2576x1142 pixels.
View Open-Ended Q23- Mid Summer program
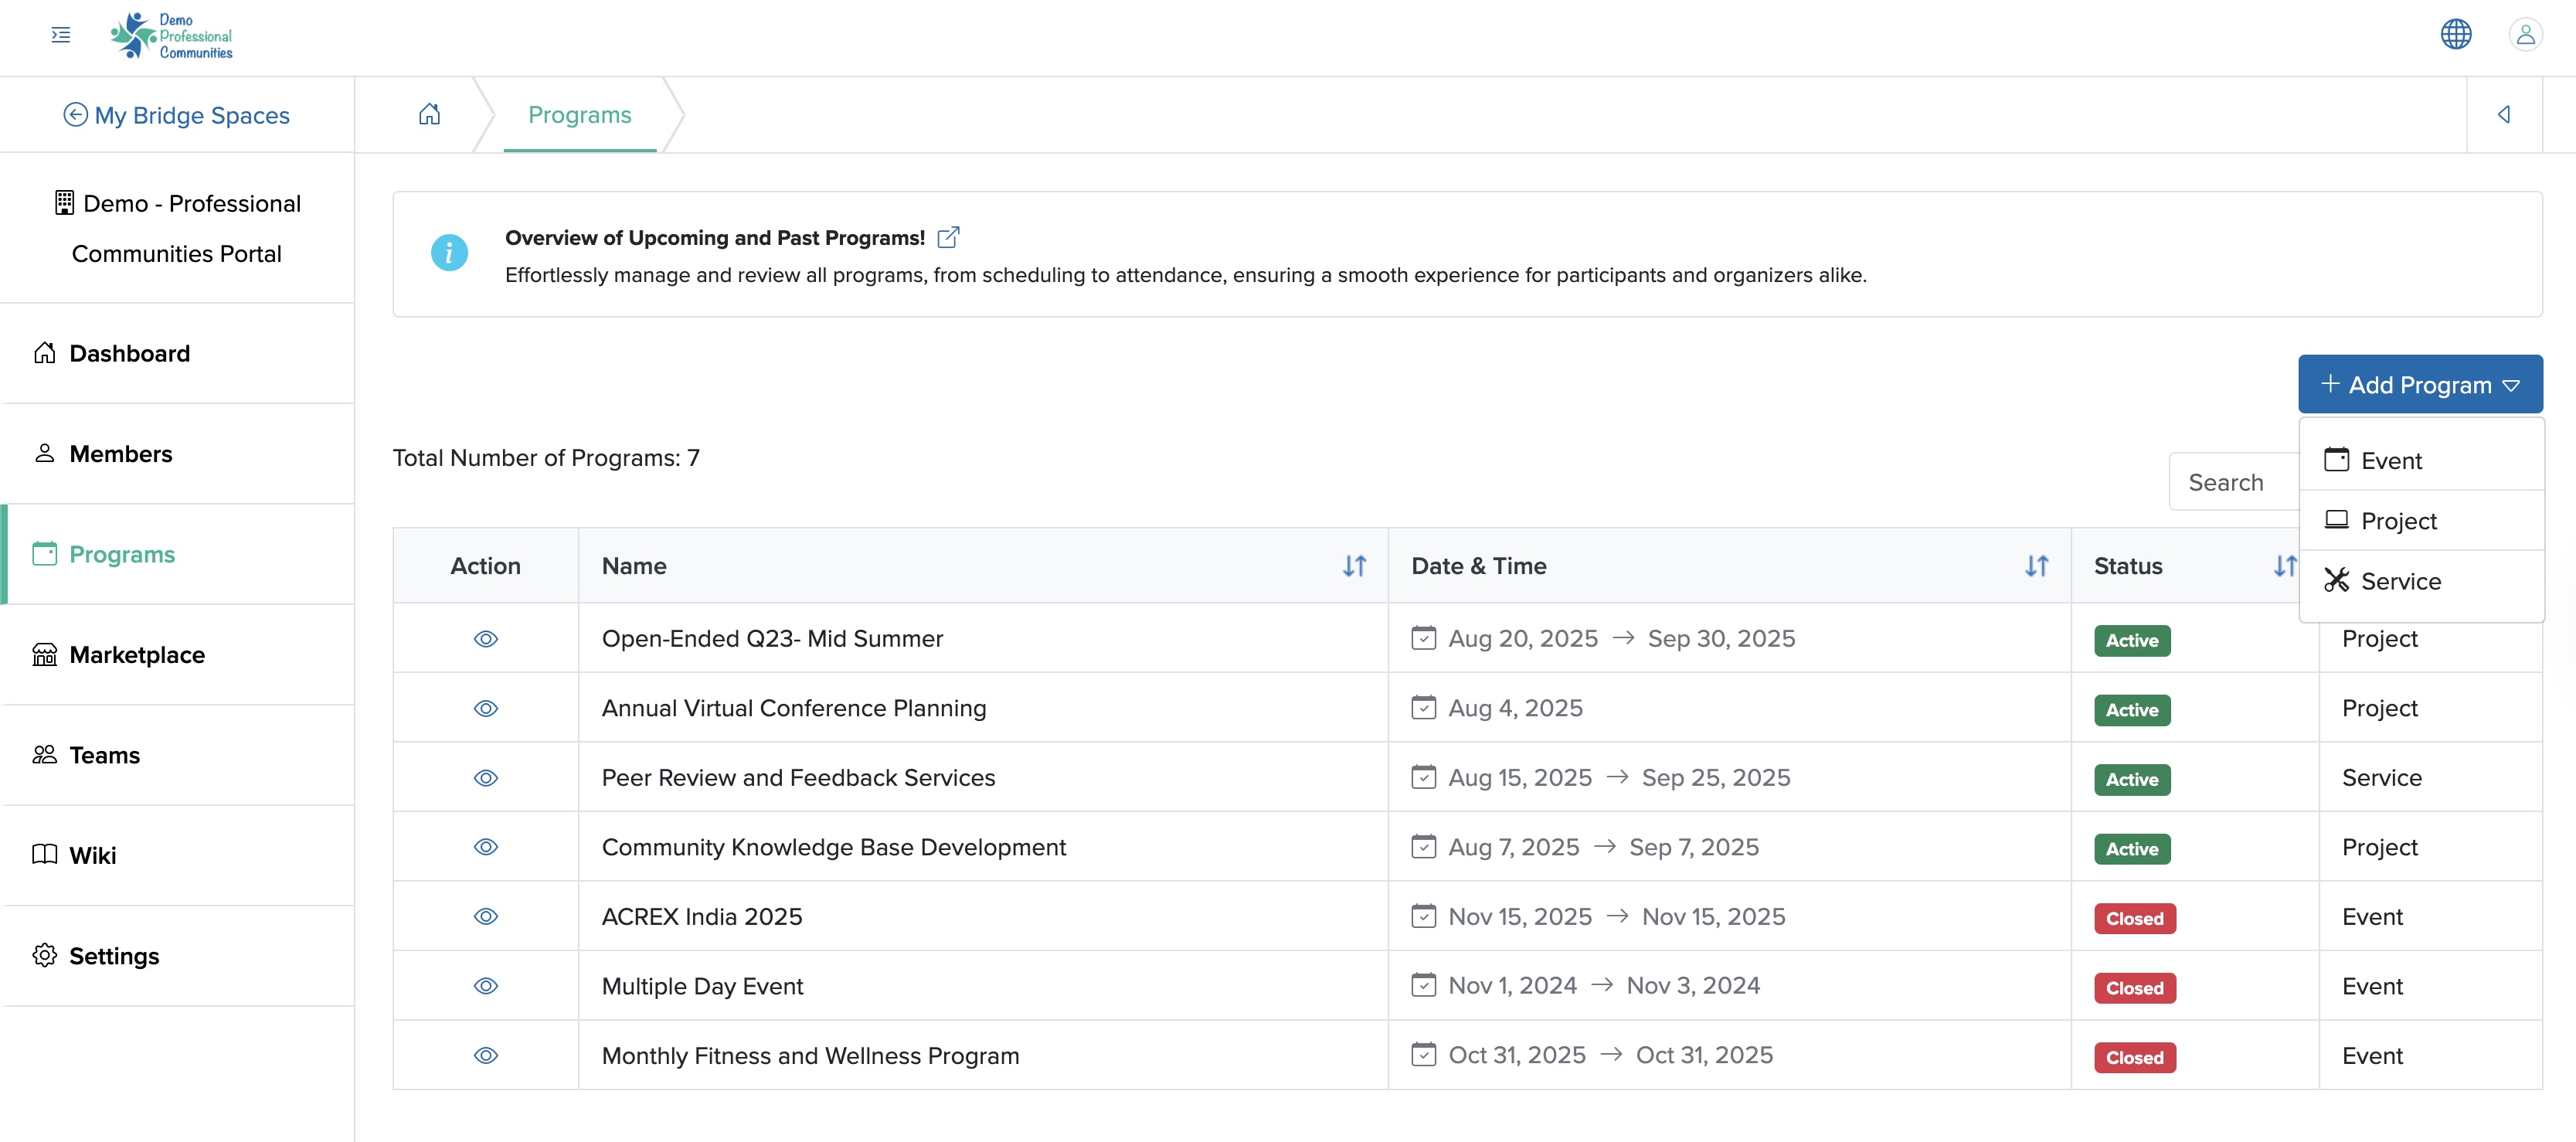(x=486, y=639)
